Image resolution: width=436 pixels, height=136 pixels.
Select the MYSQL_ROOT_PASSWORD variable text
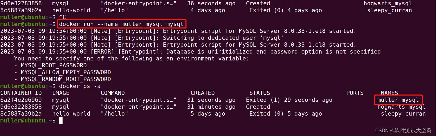[x=54, y=65]
